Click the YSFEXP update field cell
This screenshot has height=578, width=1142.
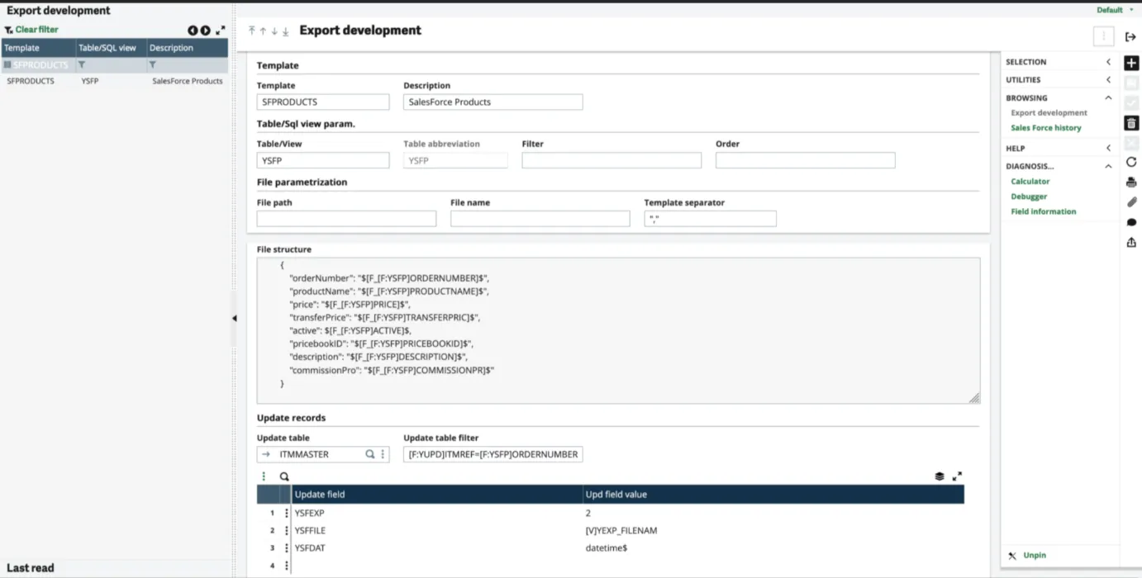tap(437, 513)
